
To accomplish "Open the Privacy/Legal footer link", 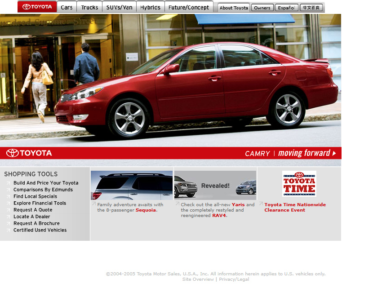I will 234,279.
